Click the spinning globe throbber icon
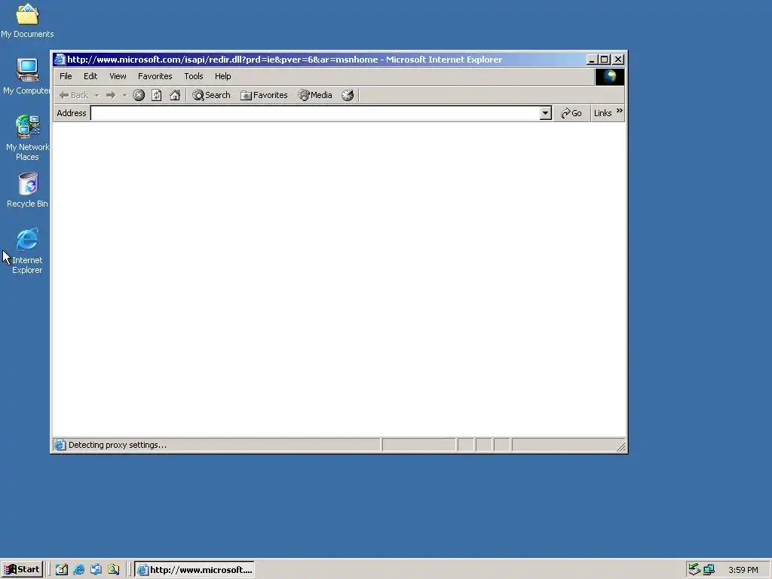Image resolution: width=772 pixels, height=579 pixels. click(x=609, y=77)
